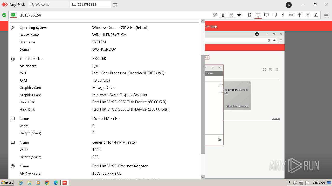Click the Generic Non-PnP Monitor entry
The image size is (332, 186).
(x=114, y=142)
